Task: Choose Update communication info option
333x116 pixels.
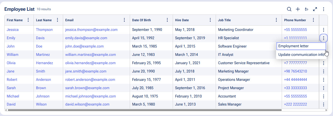Action: click(301, 55)
